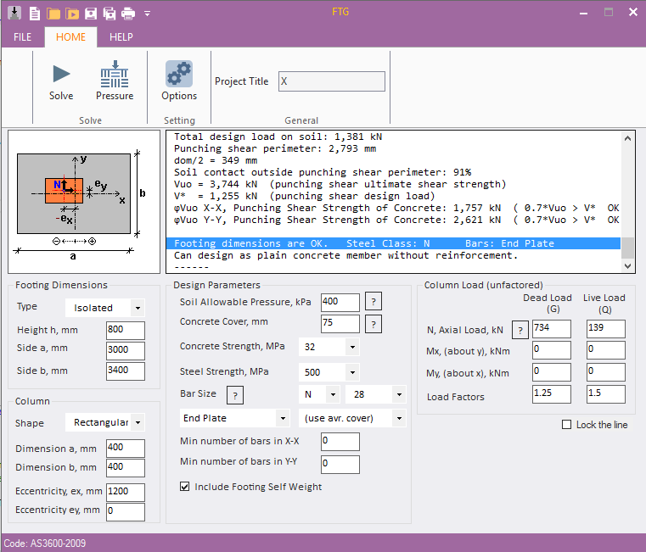Open the Options gear settings
Screen dimensions: 646x552
[178, 75]
